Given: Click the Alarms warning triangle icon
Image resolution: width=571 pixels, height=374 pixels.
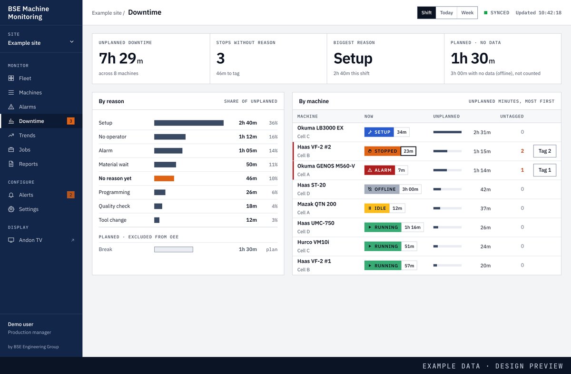Looking at the screenshot, I should click(11, 107).
